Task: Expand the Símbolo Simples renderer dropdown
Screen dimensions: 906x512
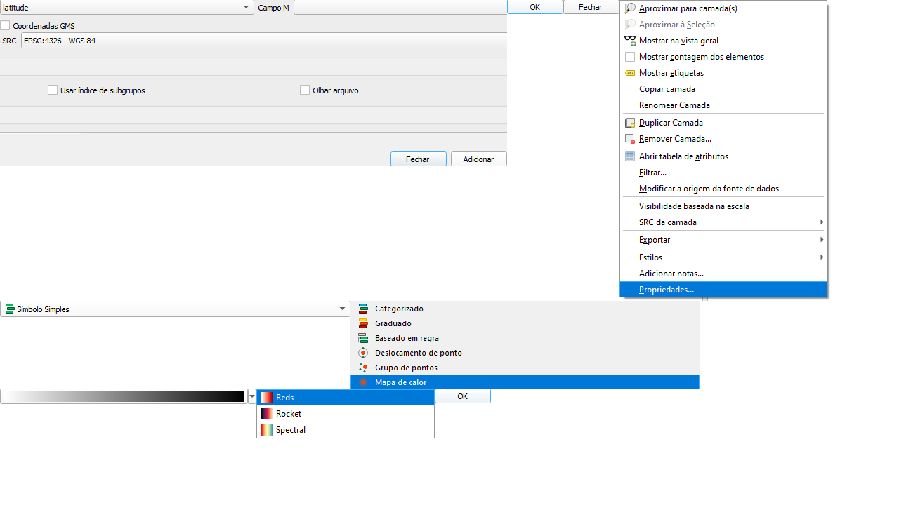Action: tap(342, 309)
